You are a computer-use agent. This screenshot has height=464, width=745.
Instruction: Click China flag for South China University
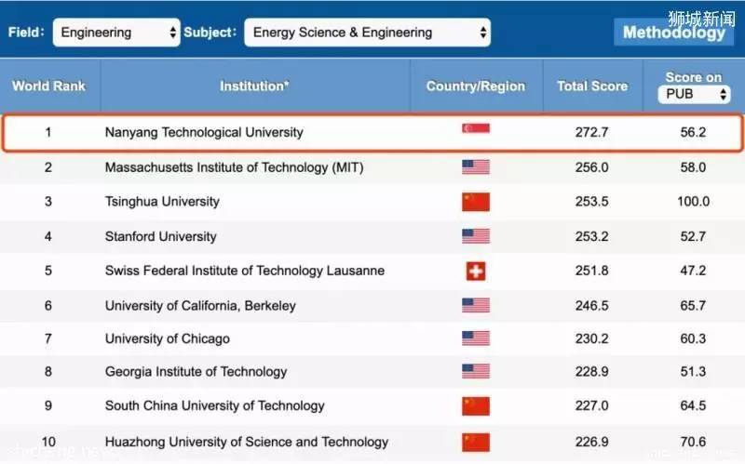coord(476,406)
